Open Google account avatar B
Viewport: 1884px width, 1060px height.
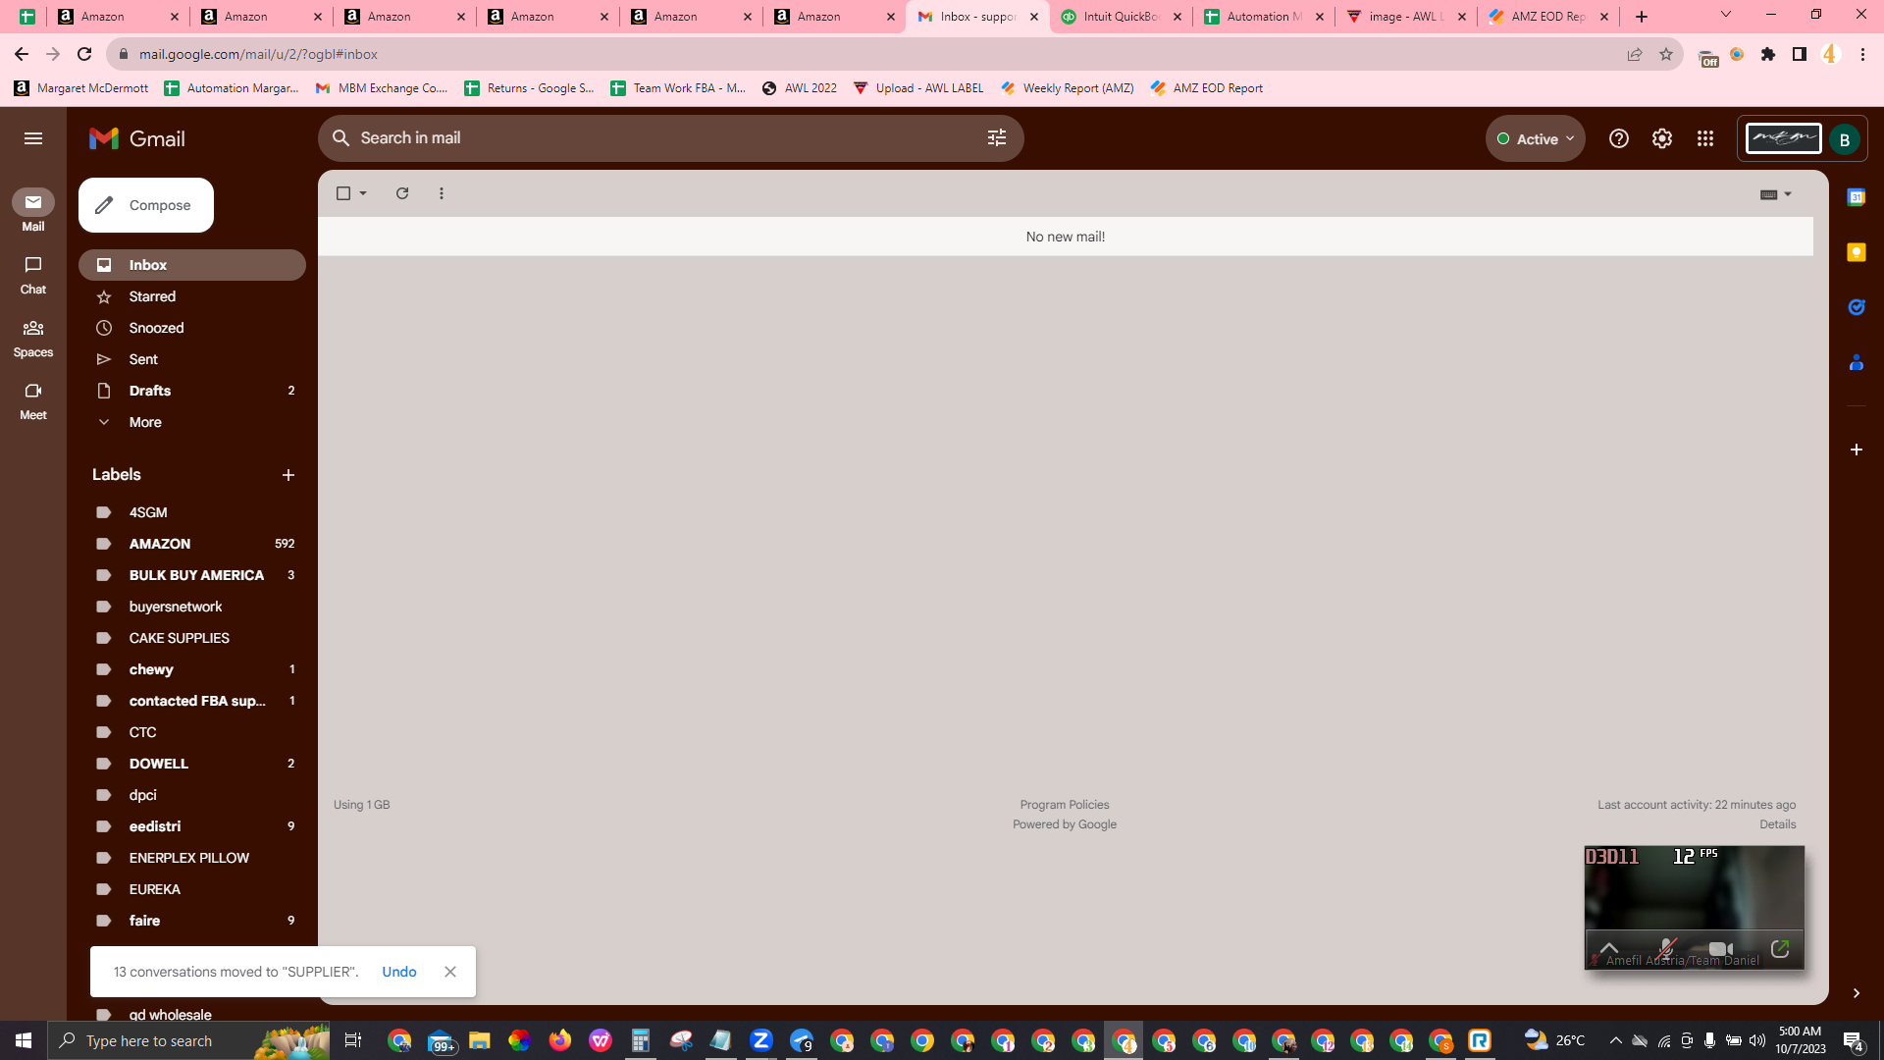click(1845, 139)
